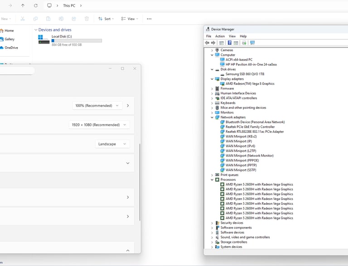Click the PC monitor icon in the address bar
Viewport: 348px width, 266px height.
(x=49, y=5)
